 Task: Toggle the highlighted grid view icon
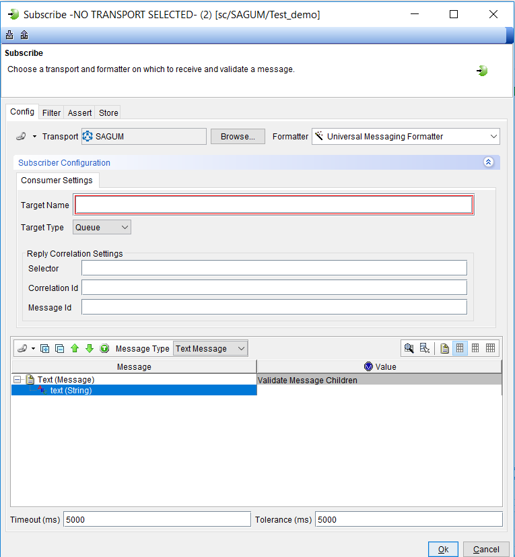tap(460, 348)
